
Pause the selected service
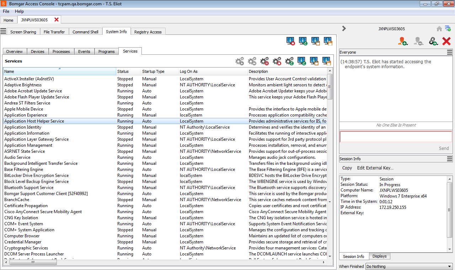(x=265, y=61)
